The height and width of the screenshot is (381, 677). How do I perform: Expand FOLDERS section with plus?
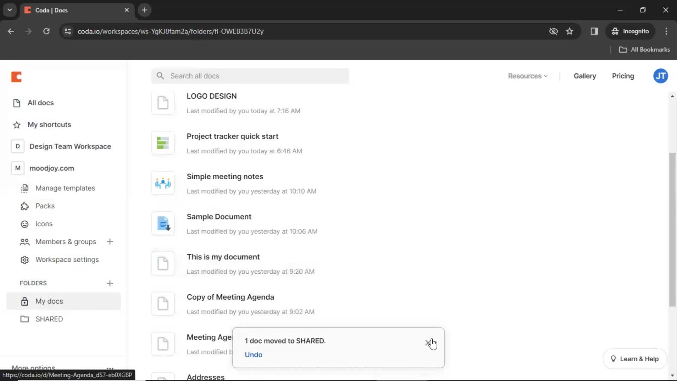110,283
